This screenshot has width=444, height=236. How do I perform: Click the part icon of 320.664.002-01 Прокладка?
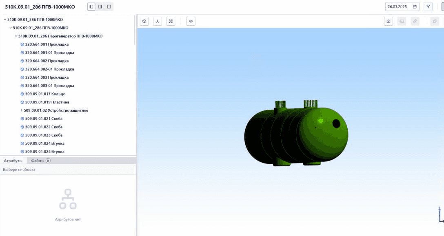click(x=22, y=69)
